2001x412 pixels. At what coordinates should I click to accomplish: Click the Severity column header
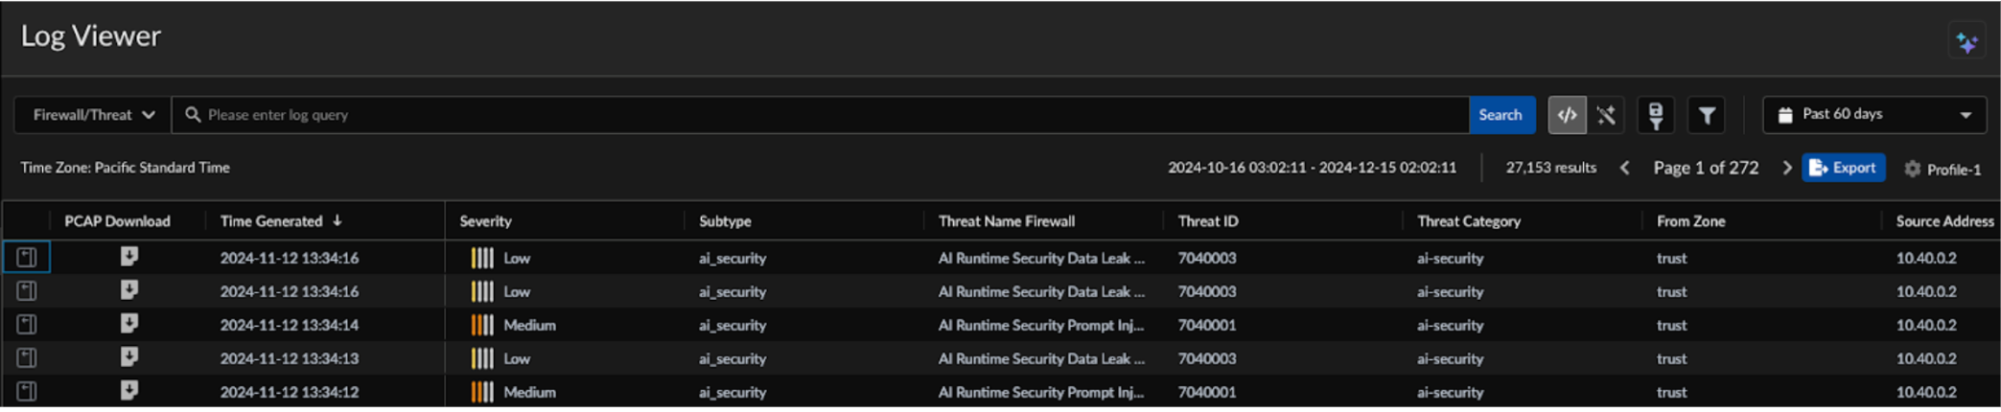point(485,221)
